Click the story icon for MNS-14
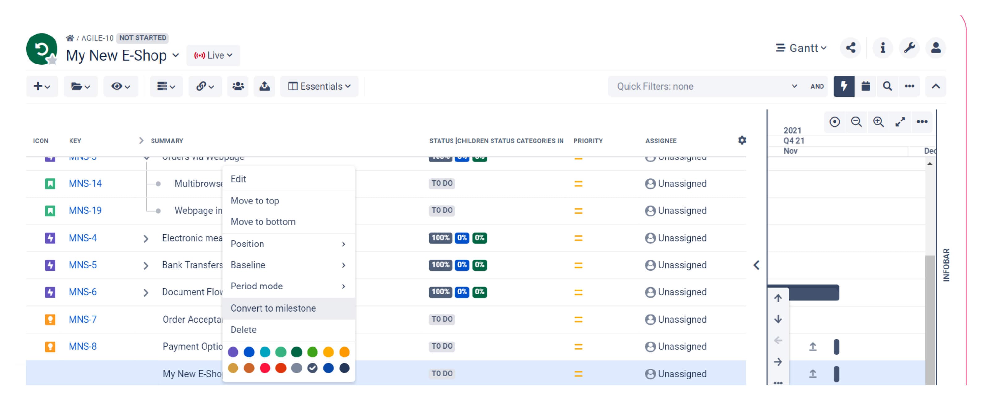The height and width of the screenshot is (400, 989). [50, 184]
